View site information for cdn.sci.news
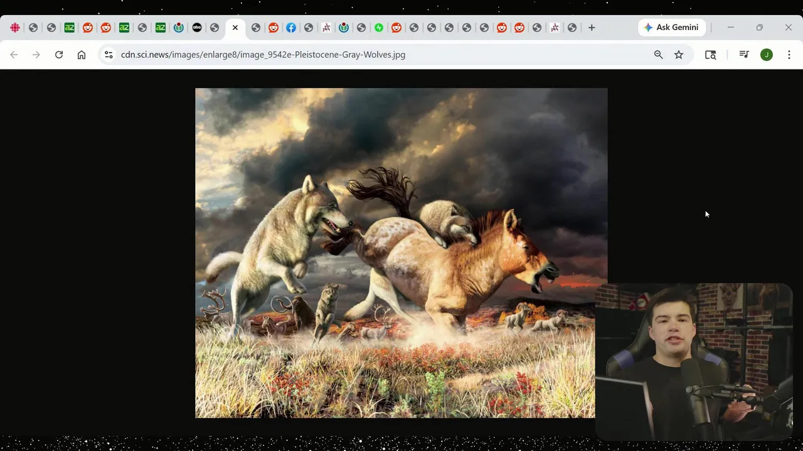 coord(109,54)
